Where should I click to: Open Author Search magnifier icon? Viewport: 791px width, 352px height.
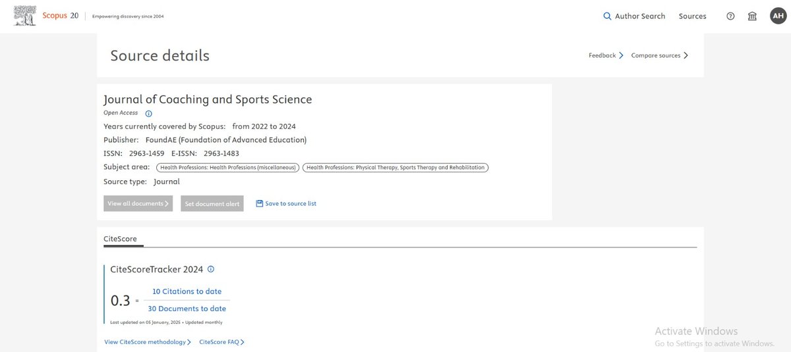607,16
